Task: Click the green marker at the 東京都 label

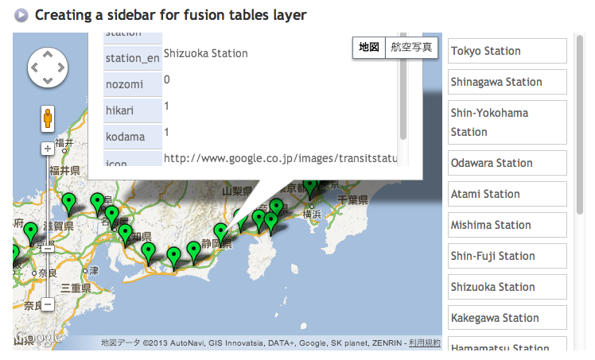Action: pyautogui.click(x=310, y=188)
